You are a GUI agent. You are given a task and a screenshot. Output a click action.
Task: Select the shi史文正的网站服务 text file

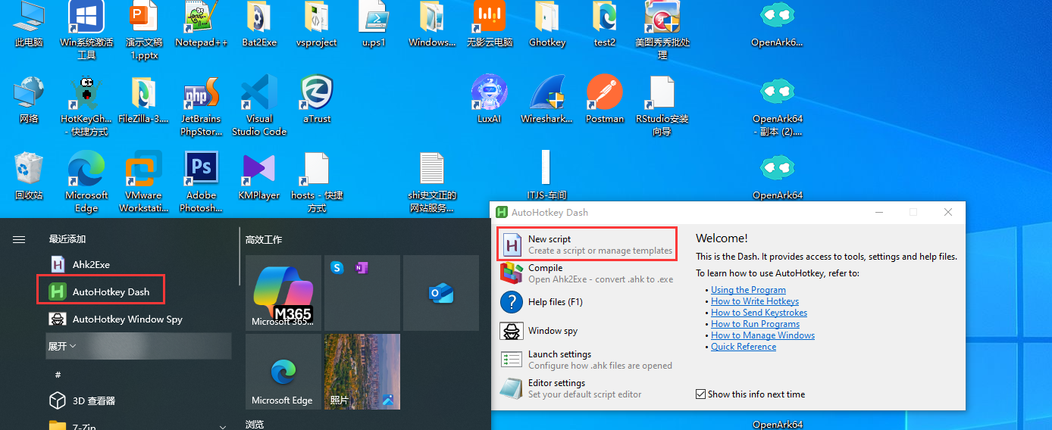click(432, 182)
